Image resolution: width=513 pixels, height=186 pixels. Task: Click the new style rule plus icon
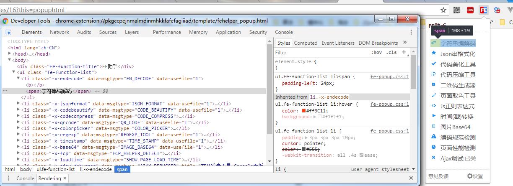(x=404, y=52)
